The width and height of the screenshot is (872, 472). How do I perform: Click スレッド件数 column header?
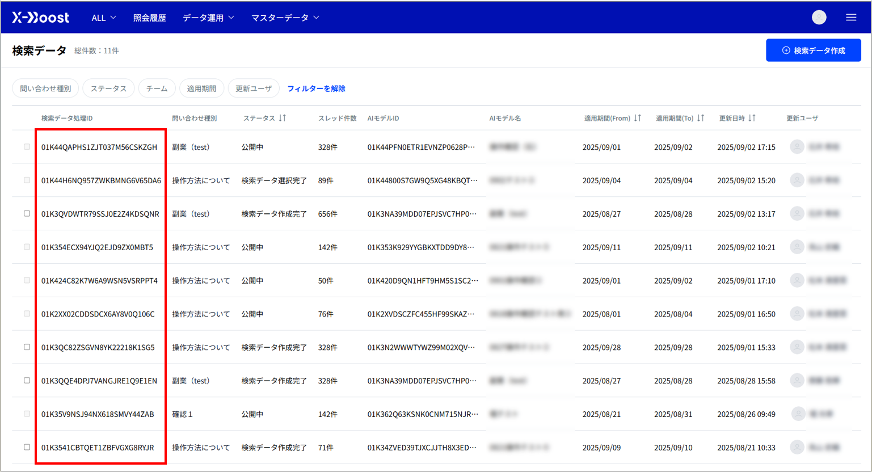[338, 118]
